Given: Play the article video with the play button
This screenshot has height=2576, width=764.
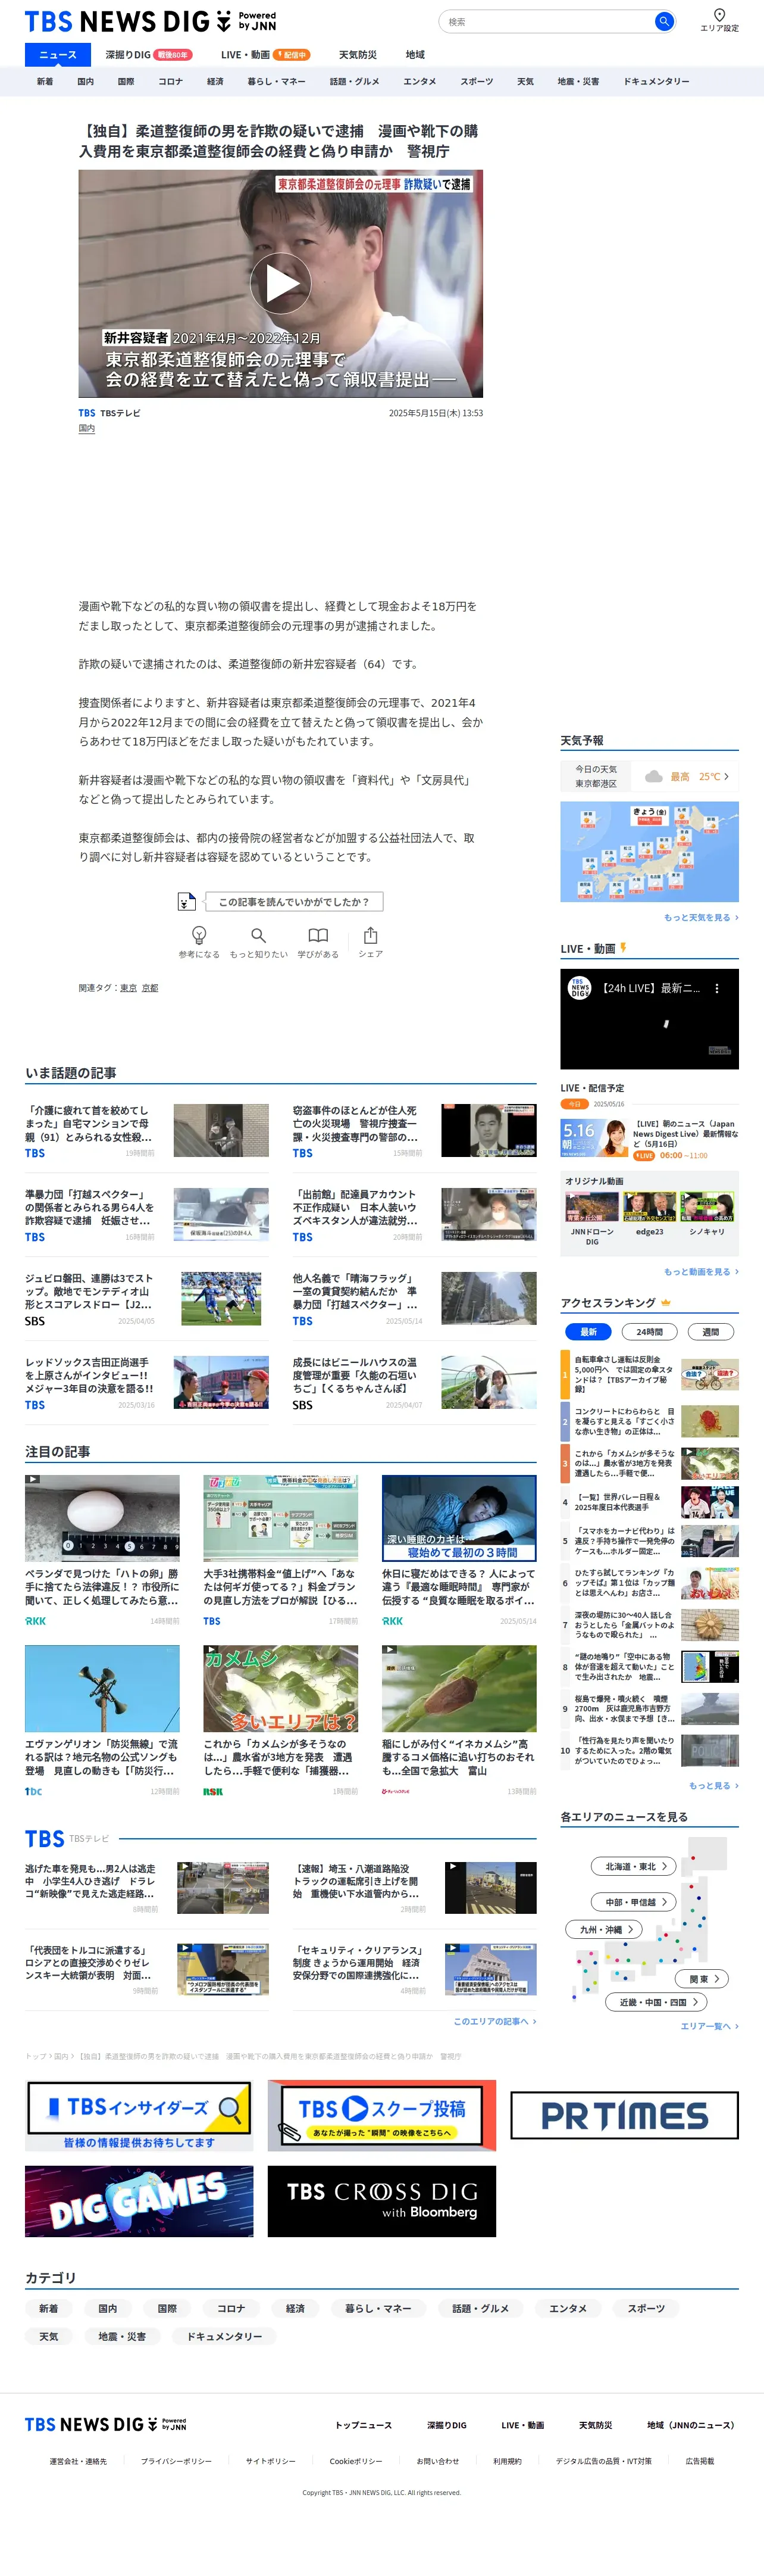Looking at the screenshot, I should click(x=281, y=283).
